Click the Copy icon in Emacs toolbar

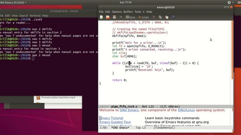[160, 17]
